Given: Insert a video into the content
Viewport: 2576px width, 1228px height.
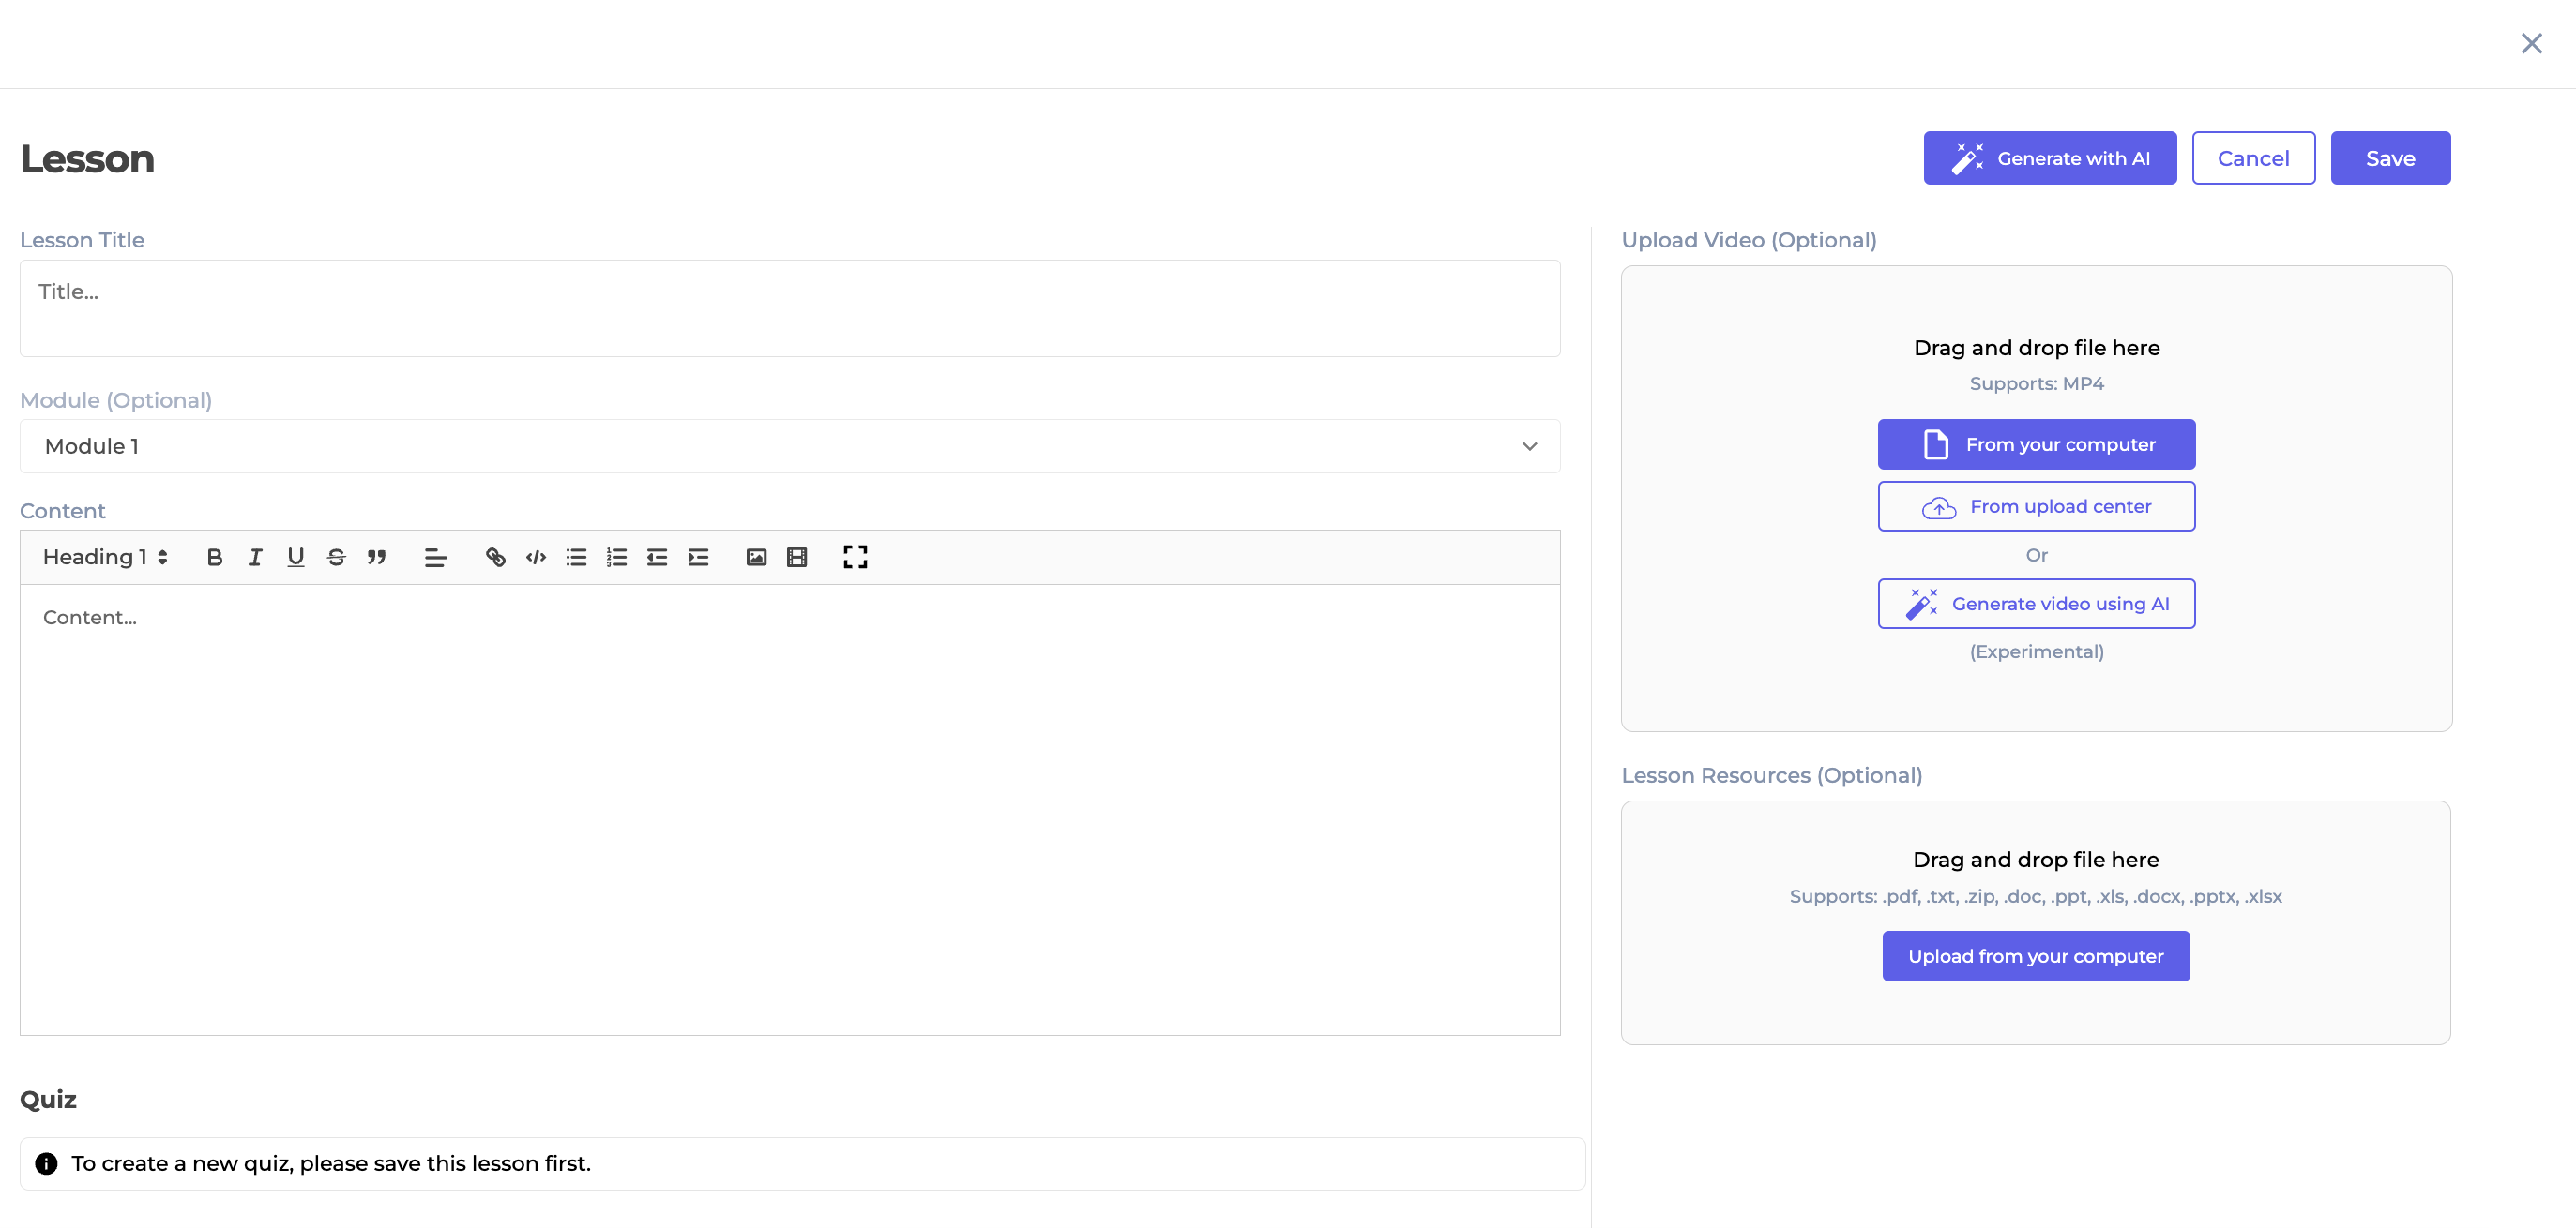Looking at the screenshot, I should tap(797, 558).
